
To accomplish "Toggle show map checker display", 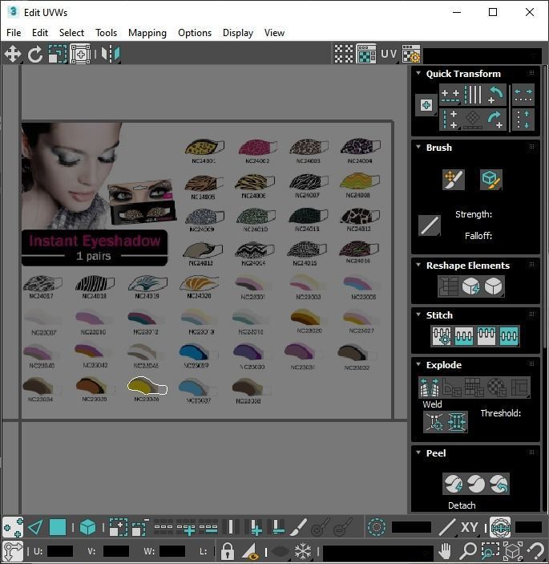I will [365, 55].
